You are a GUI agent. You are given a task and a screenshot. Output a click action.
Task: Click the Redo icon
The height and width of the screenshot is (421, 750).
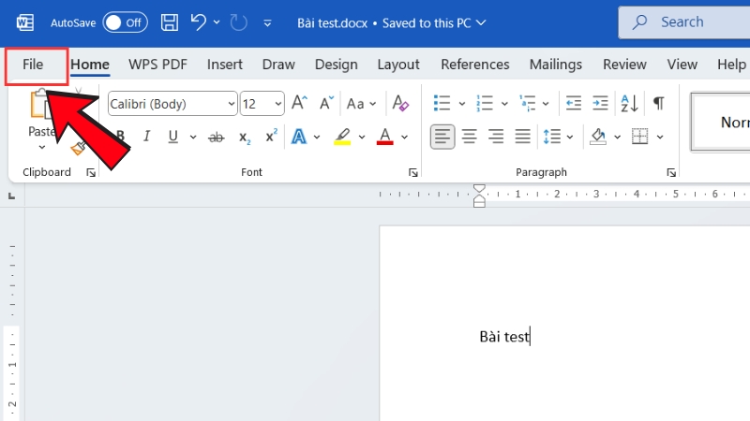pyautogui.click(x=238, y=22)
